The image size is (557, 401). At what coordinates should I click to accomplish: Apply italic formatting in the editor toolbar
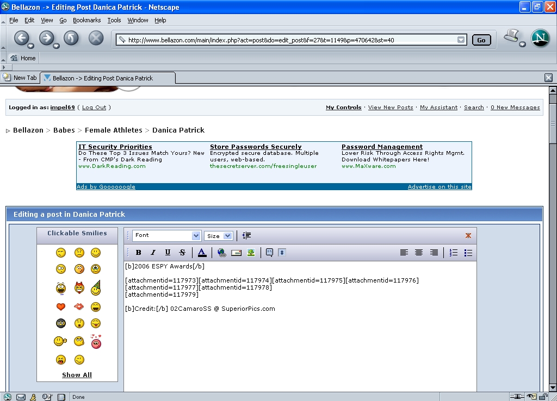pyautogui.click(x=153, y=253)
